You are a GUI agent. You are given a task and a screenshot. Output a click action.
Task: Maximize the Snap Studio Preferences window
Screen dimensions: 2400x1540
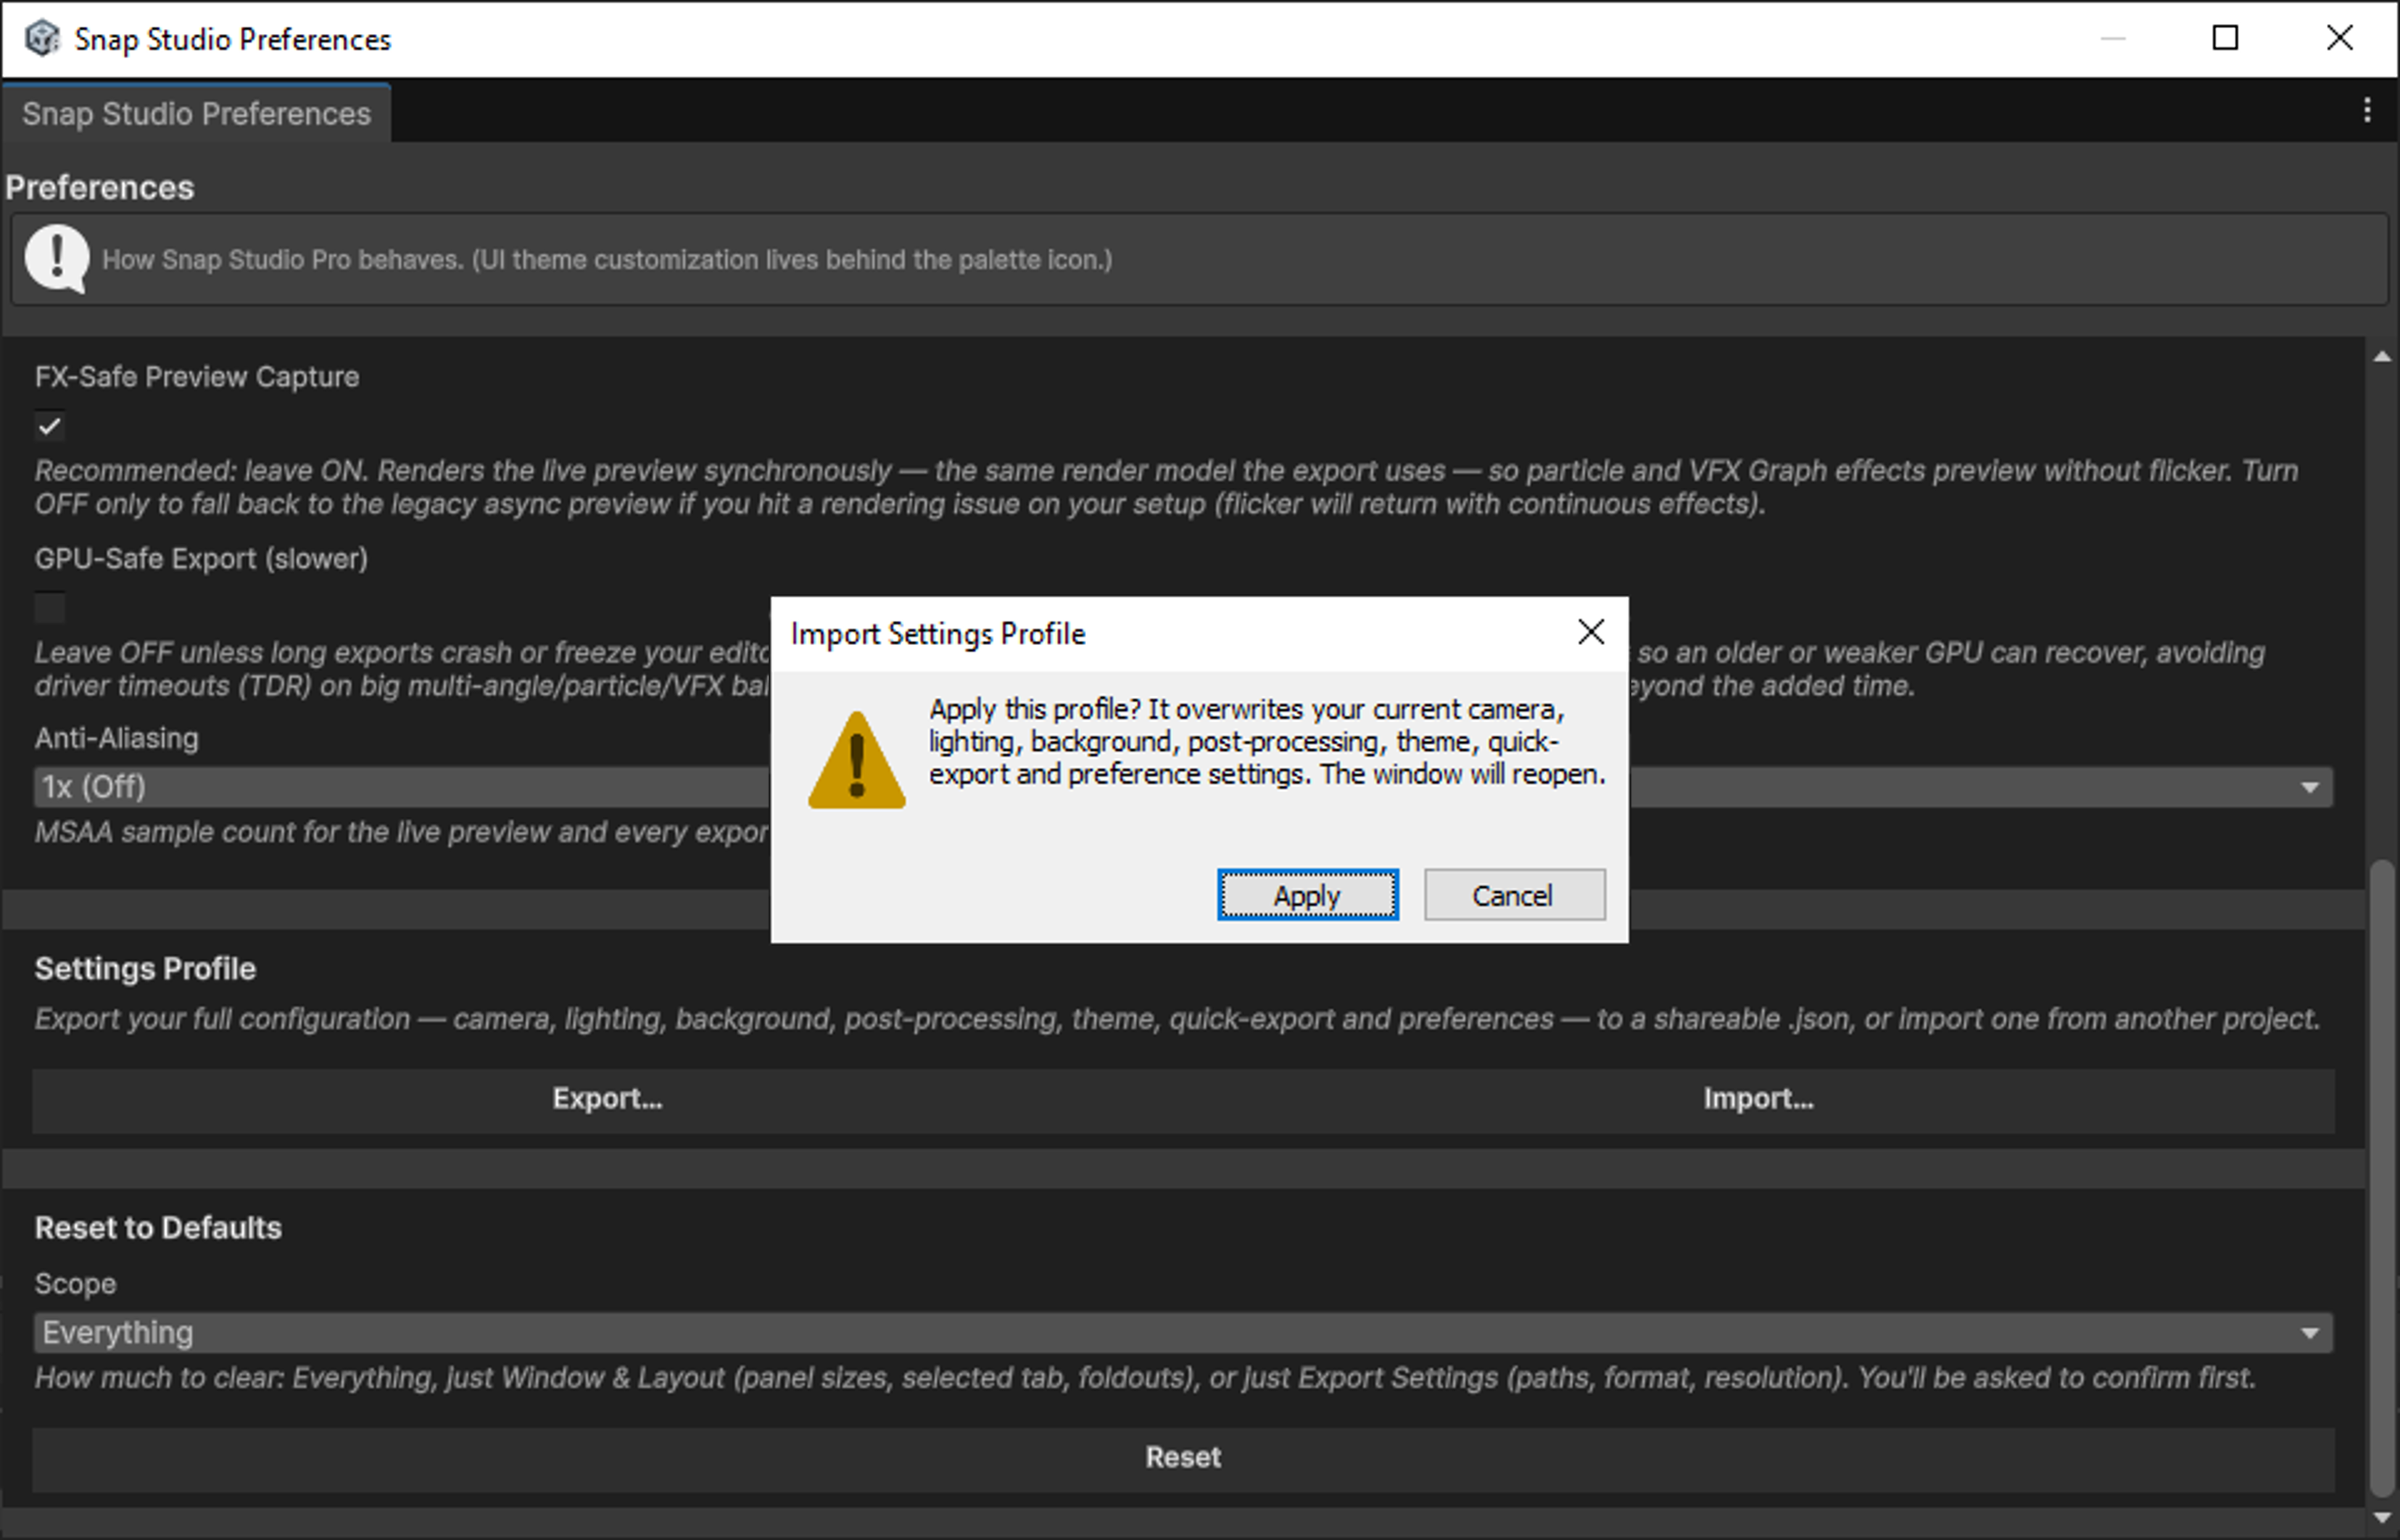[x=2225, y=38]
